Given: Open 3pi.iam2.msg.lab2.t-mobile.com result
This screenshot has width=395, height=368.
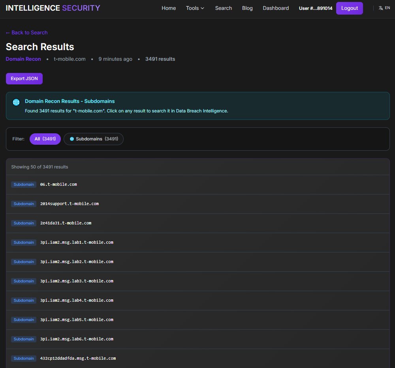Looking at the screenshot, I should tap(198, 262).
